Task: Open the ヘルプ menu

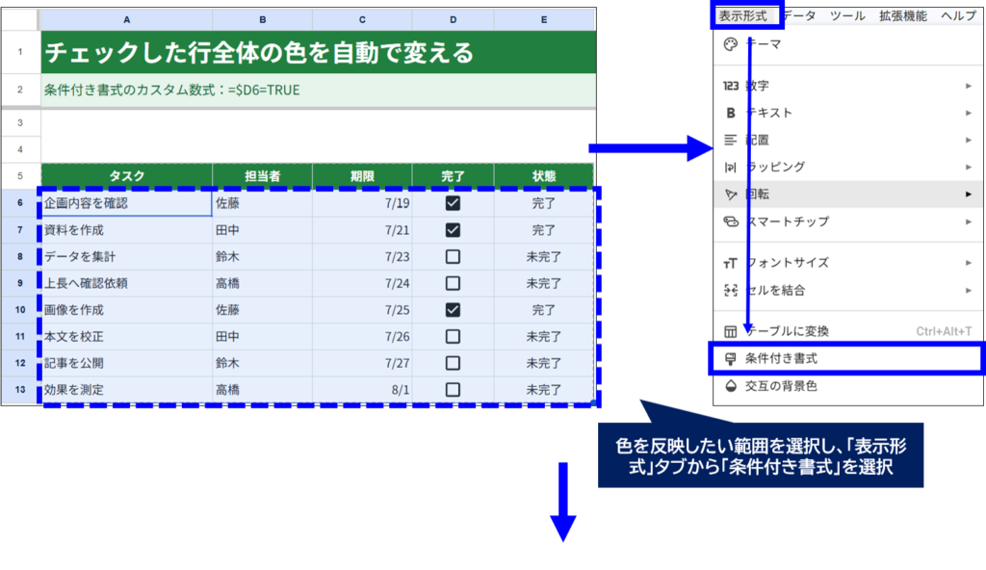Action: (x=958, y=15)
